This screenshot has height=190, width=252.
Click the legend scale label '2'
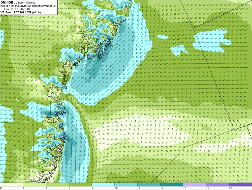point(24,188)
